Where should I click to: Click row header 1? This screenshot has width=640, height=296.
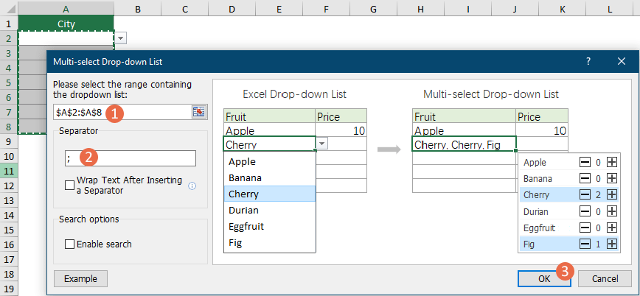[x=9, y=24]
